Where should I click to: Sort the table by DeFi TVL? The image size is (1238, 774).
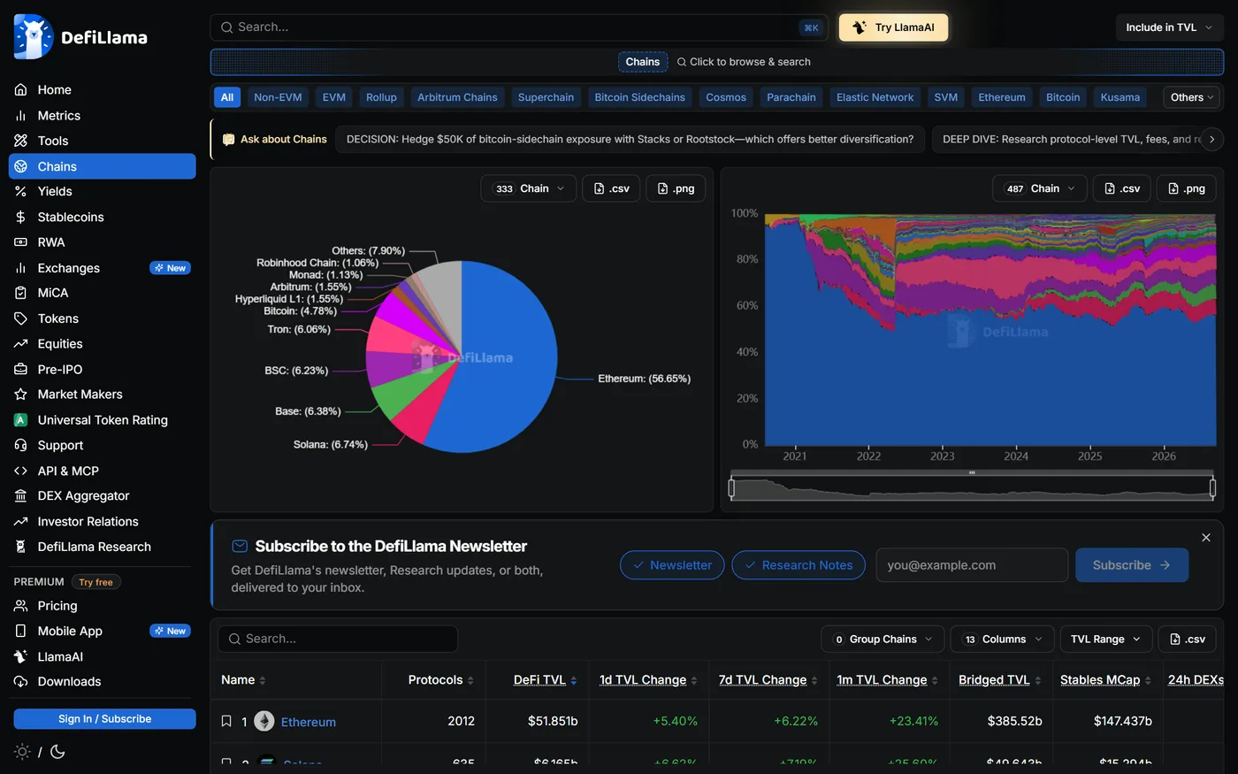pyautogui.click(x=545, y=680)
